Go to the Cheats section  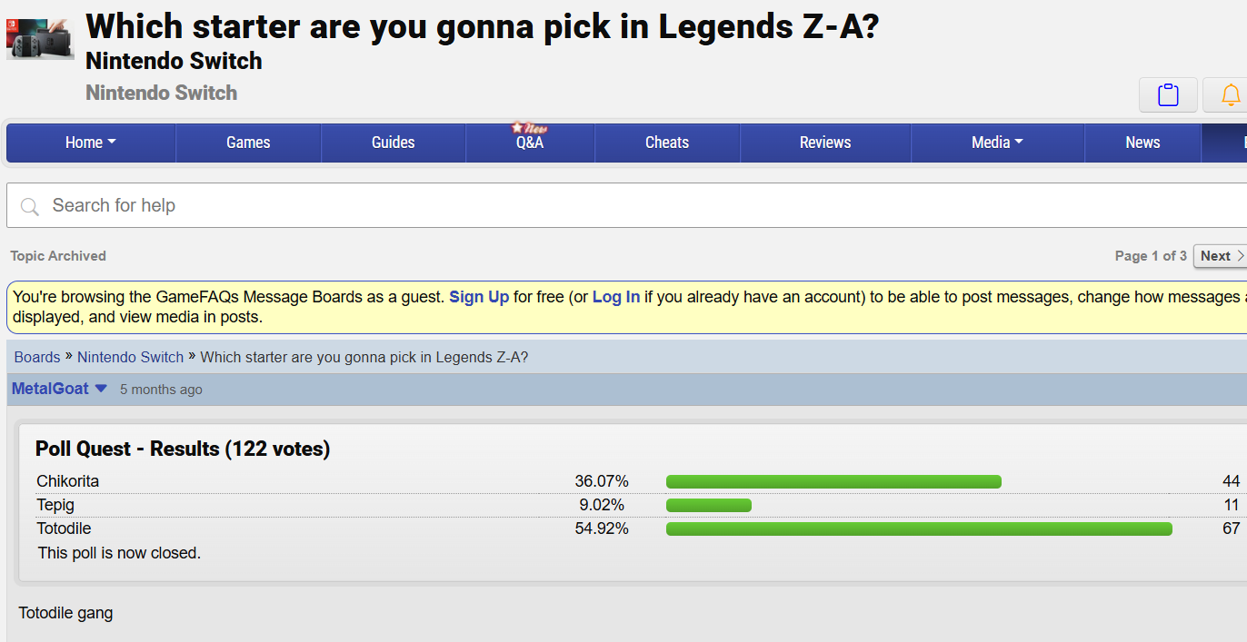click(x=667, y=143)
